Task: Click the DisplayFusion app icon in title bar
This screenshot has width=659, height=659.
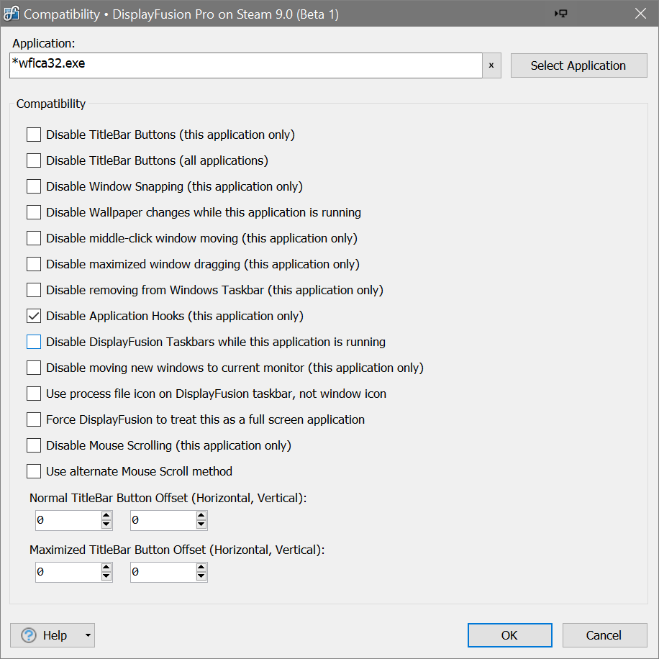Action: click(12, 14)
